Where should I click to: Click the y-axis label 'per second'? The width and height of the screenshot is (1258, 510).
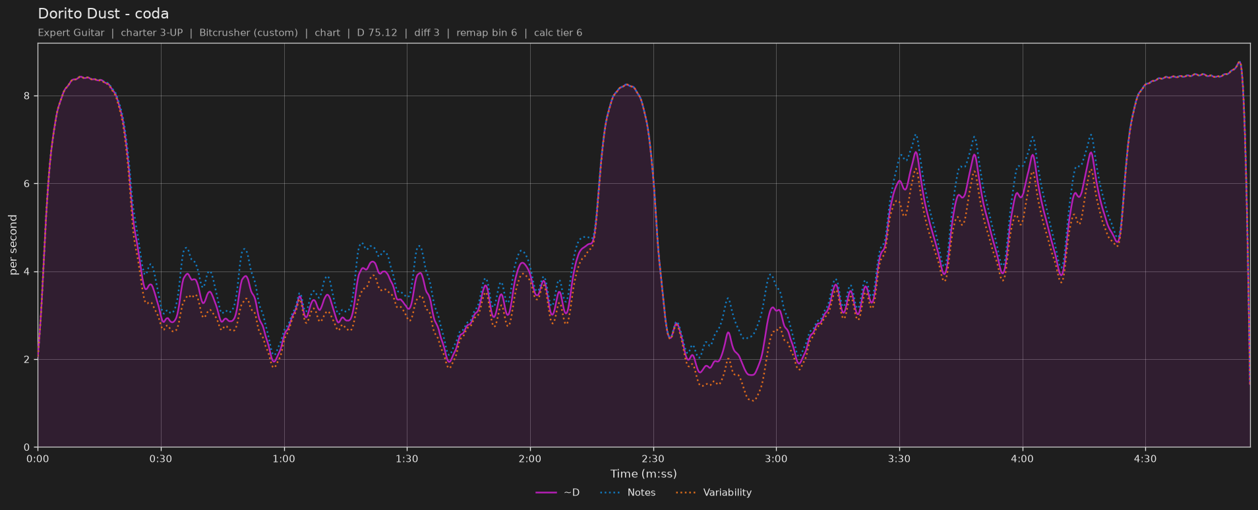pos(13,245)
